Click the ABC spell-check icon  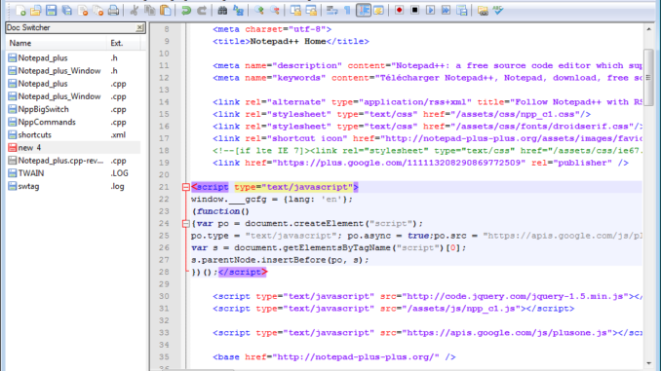[x=498, y=11]
